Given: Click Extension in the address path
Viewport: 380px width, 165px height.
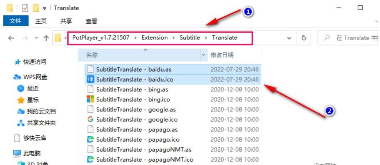Looking at the screenshot, I should click(155, 37).
